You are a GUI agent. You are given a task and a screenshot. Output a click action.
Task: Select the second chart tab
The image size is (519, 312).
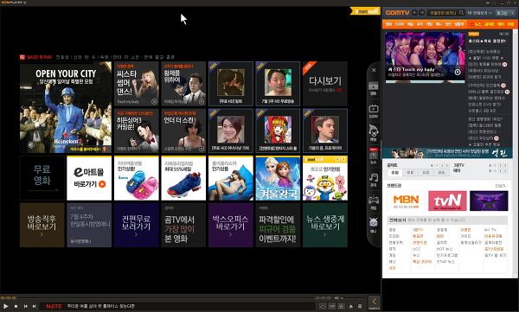(x=410, y=172)
